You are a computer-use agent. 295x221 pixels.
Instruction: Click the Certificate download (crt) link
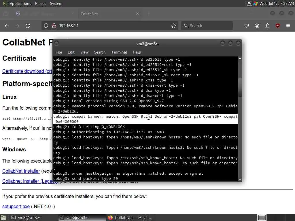pyautogui.click(x=27, y=71)
